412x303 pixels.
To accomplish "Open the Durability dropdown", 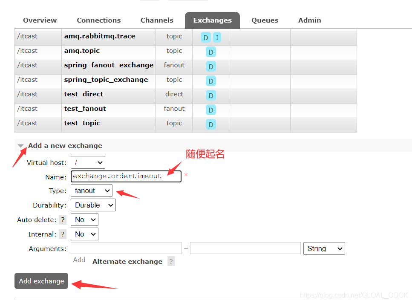I will [93, 205].
